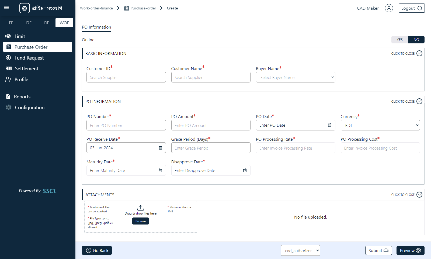This screenshot has width=431, height=259.
Task: Click the PO Number input field
Action: pos(126,125)
